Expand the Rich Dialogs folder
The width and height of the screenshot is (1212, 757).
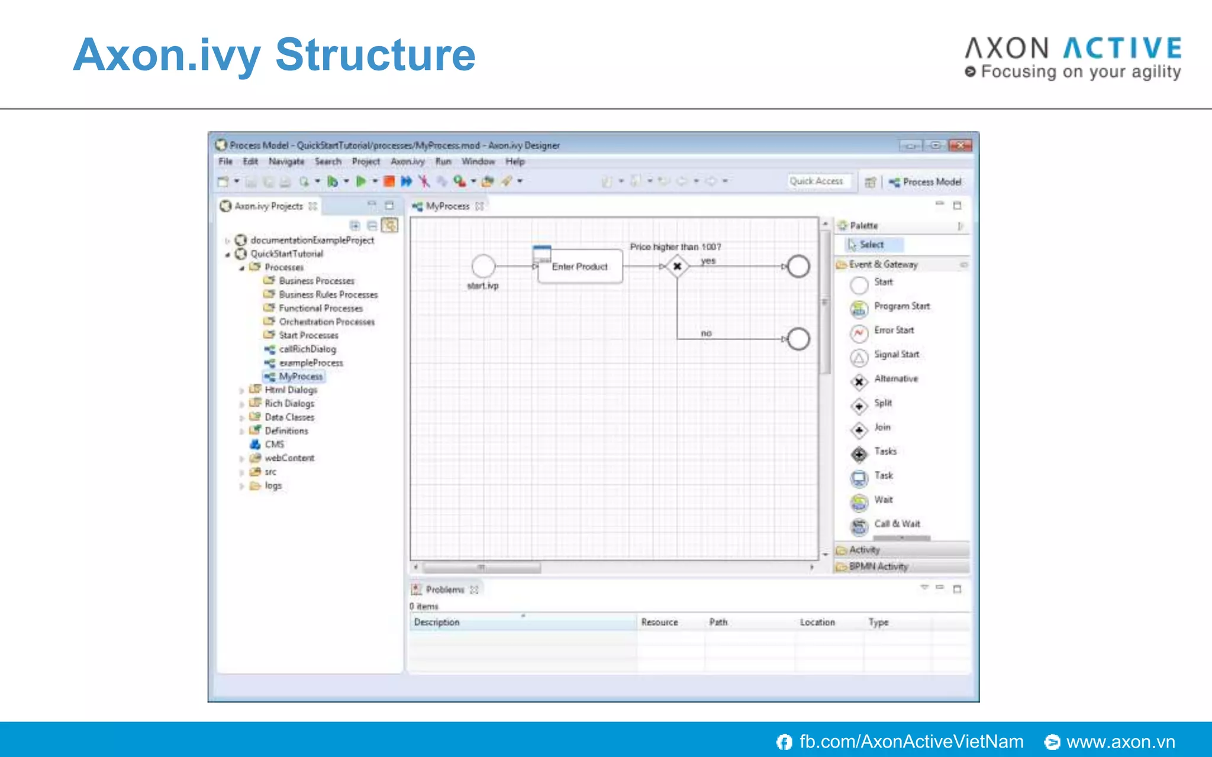241,404
